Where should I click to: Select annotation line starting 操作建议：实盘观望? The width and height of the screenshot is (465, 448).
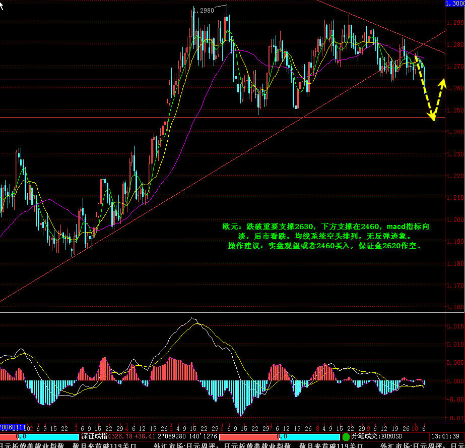(325, 246)
